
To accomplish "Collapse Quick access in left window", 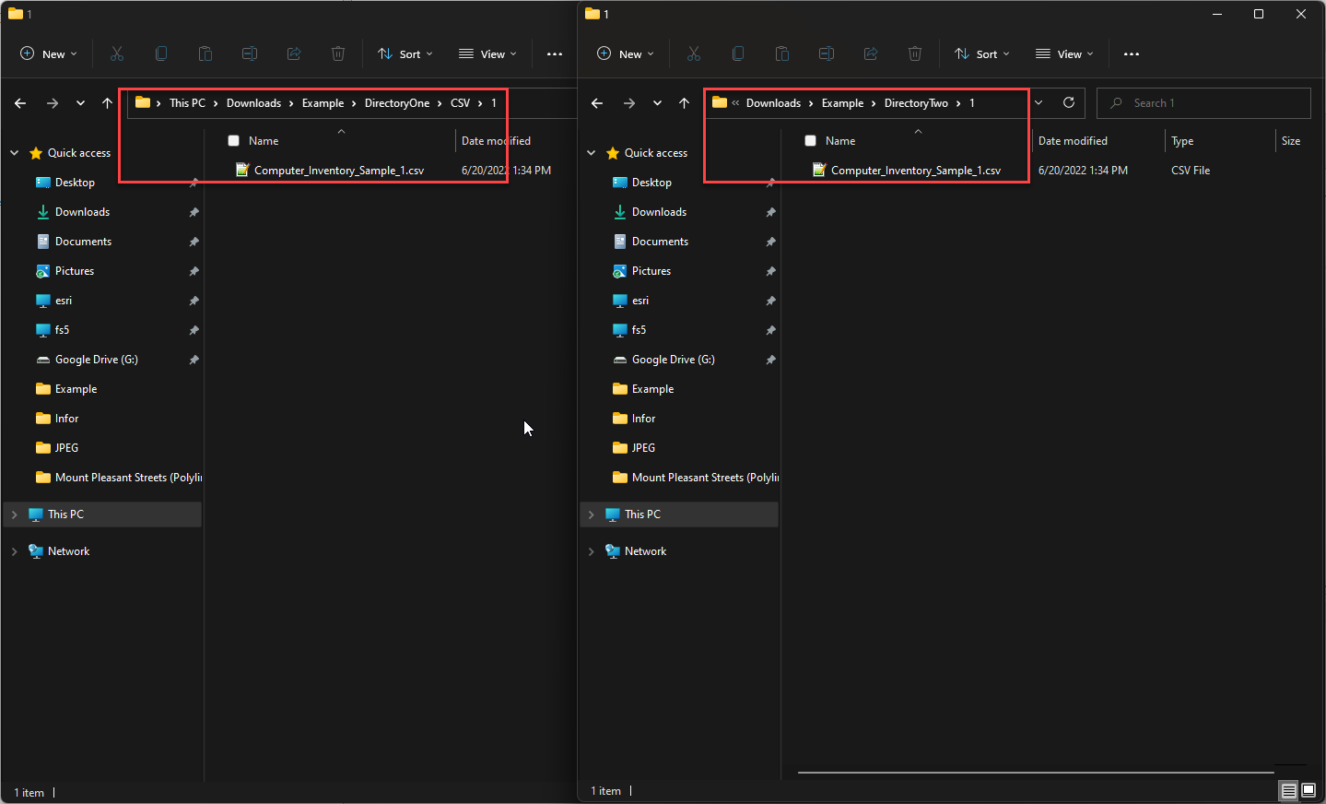I will pyautogui.click(x=15, y=153).
